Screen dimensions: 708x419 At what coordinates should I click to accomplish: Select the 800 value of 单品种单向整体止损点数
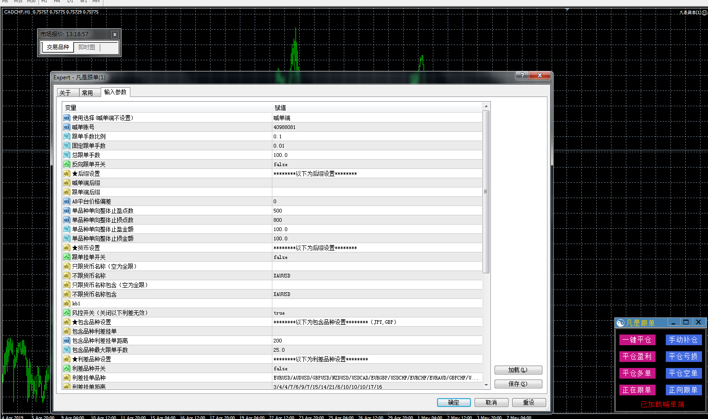click(x=277, y=220)
